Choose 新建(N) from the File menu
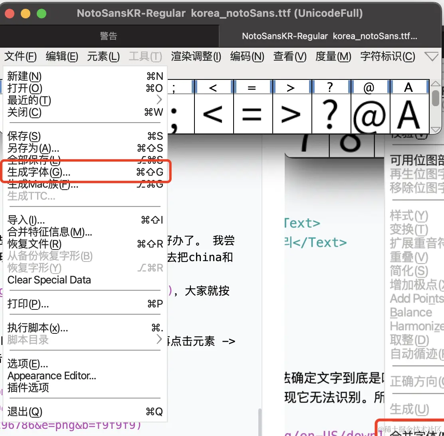 pos(85,76)
